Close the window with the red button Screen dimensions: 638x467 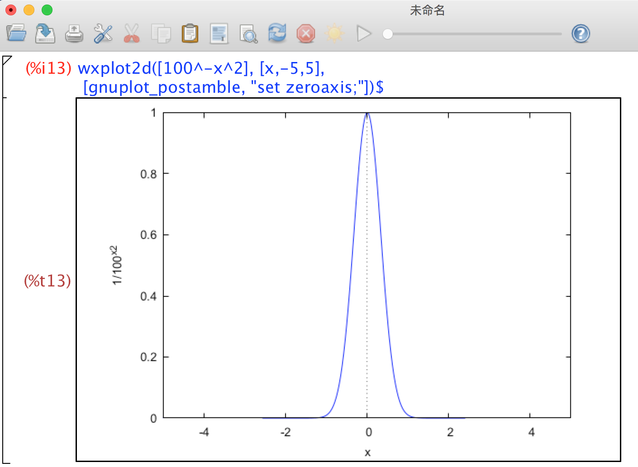(x=10, y=10)
